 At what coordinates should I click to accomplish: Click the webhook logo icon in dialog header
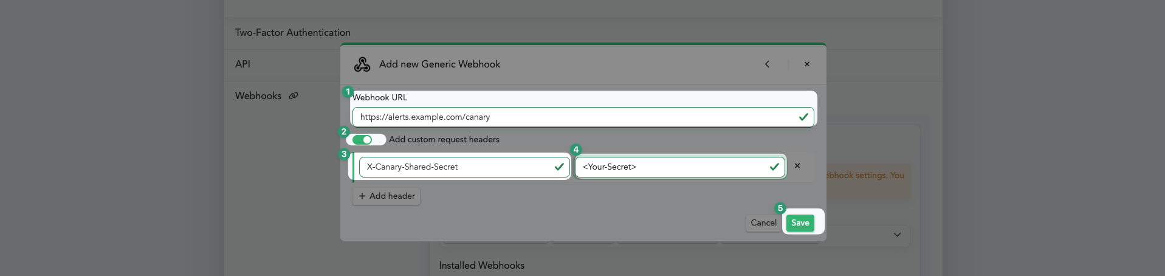[362, 64]
